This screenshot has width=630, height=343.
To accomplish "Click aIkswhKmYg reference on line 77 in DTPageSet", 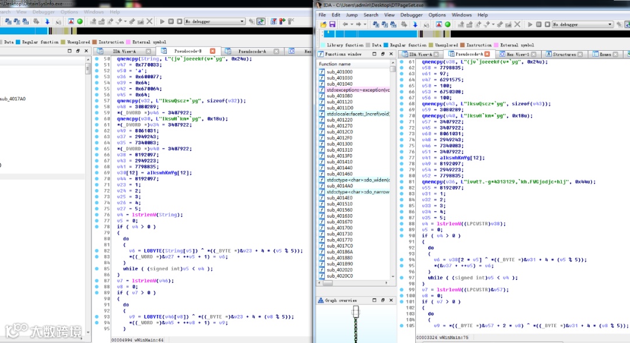I will (x=457, y=158).
